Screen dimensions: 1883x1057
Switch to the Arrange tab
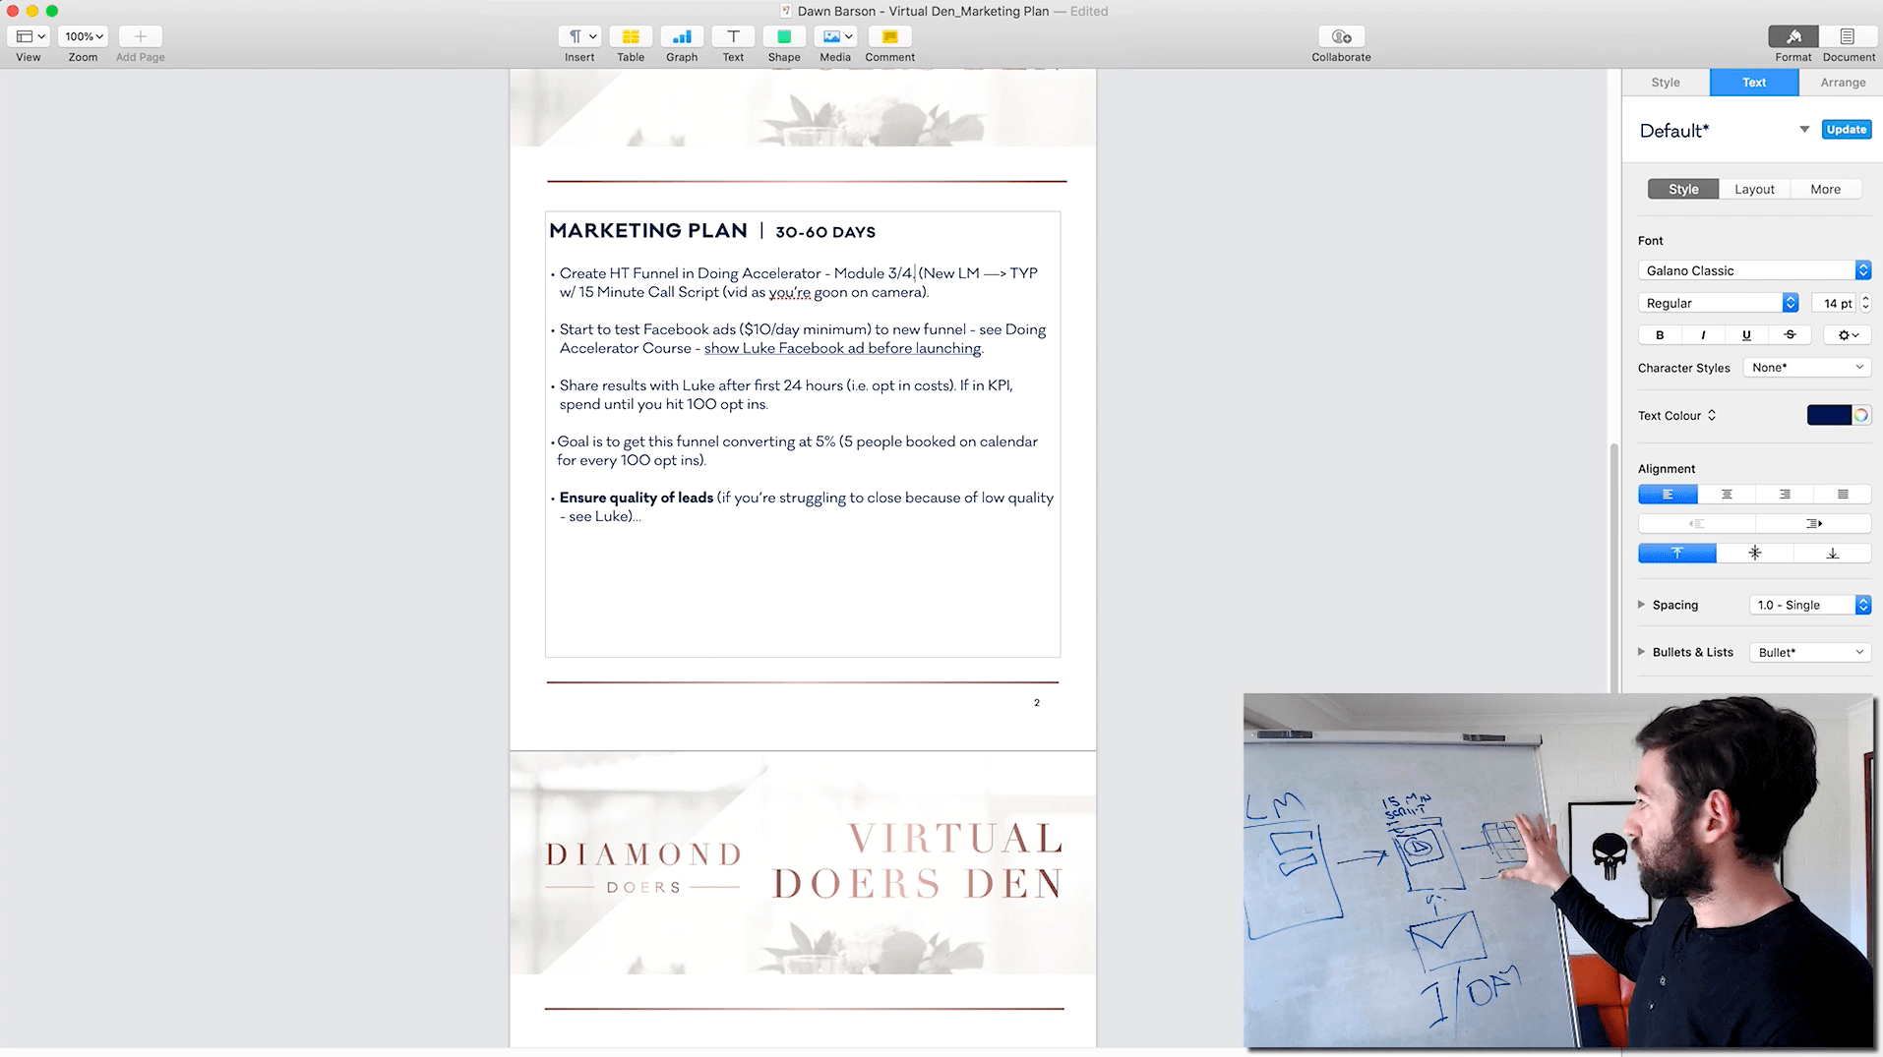pyautogui.click(x=1842, y=83)
